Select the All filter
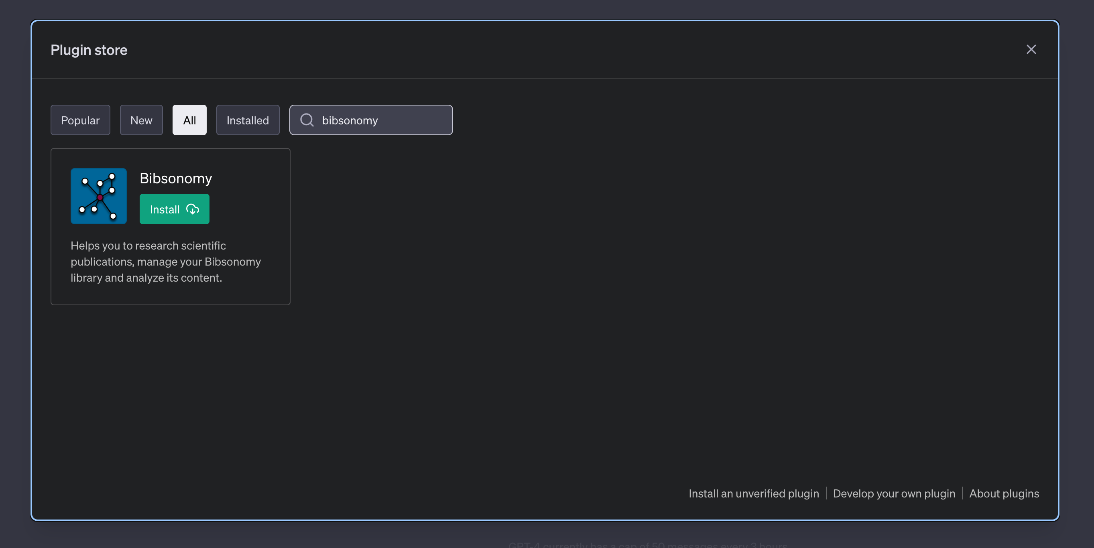Image resolution: width=1094 pixels, height=548 pixels. (x=189, y=120)
